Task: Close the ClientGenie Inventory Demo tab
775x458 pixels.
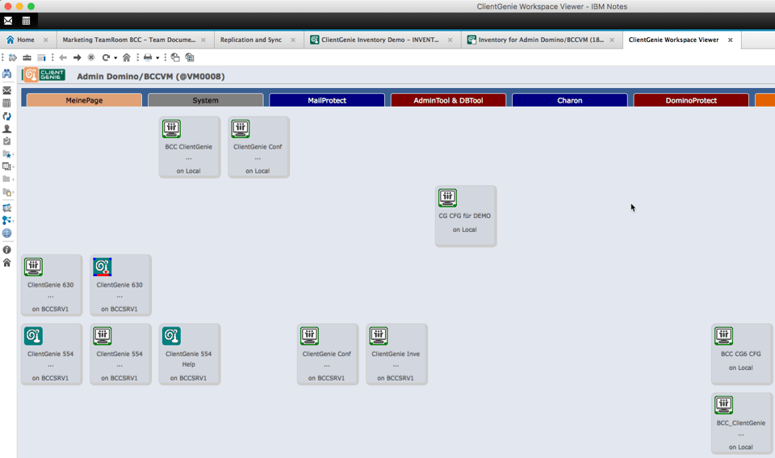Action: click(450, 40)
